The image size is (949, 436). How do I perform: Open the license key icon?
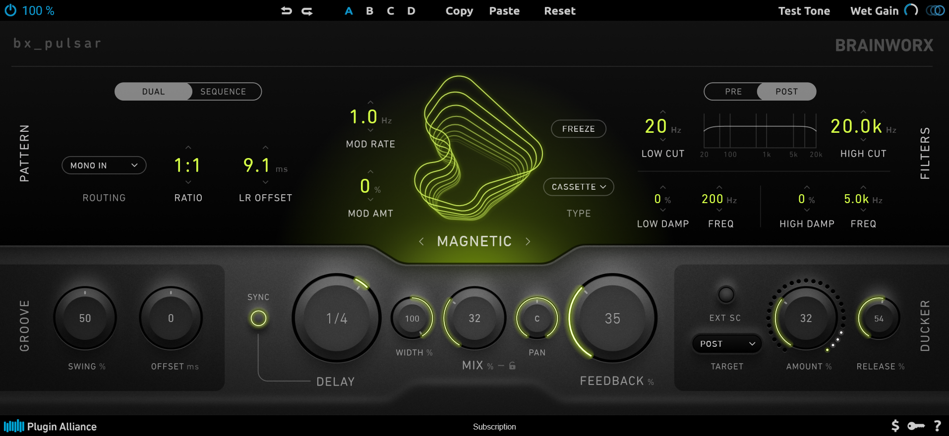click(x=916, y=426)
